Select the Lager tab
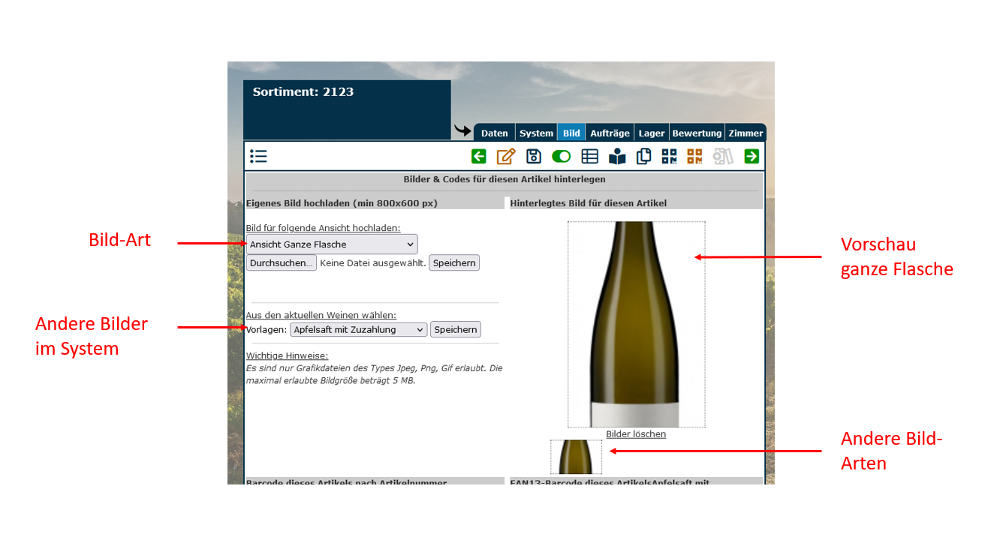 [651, 133]
